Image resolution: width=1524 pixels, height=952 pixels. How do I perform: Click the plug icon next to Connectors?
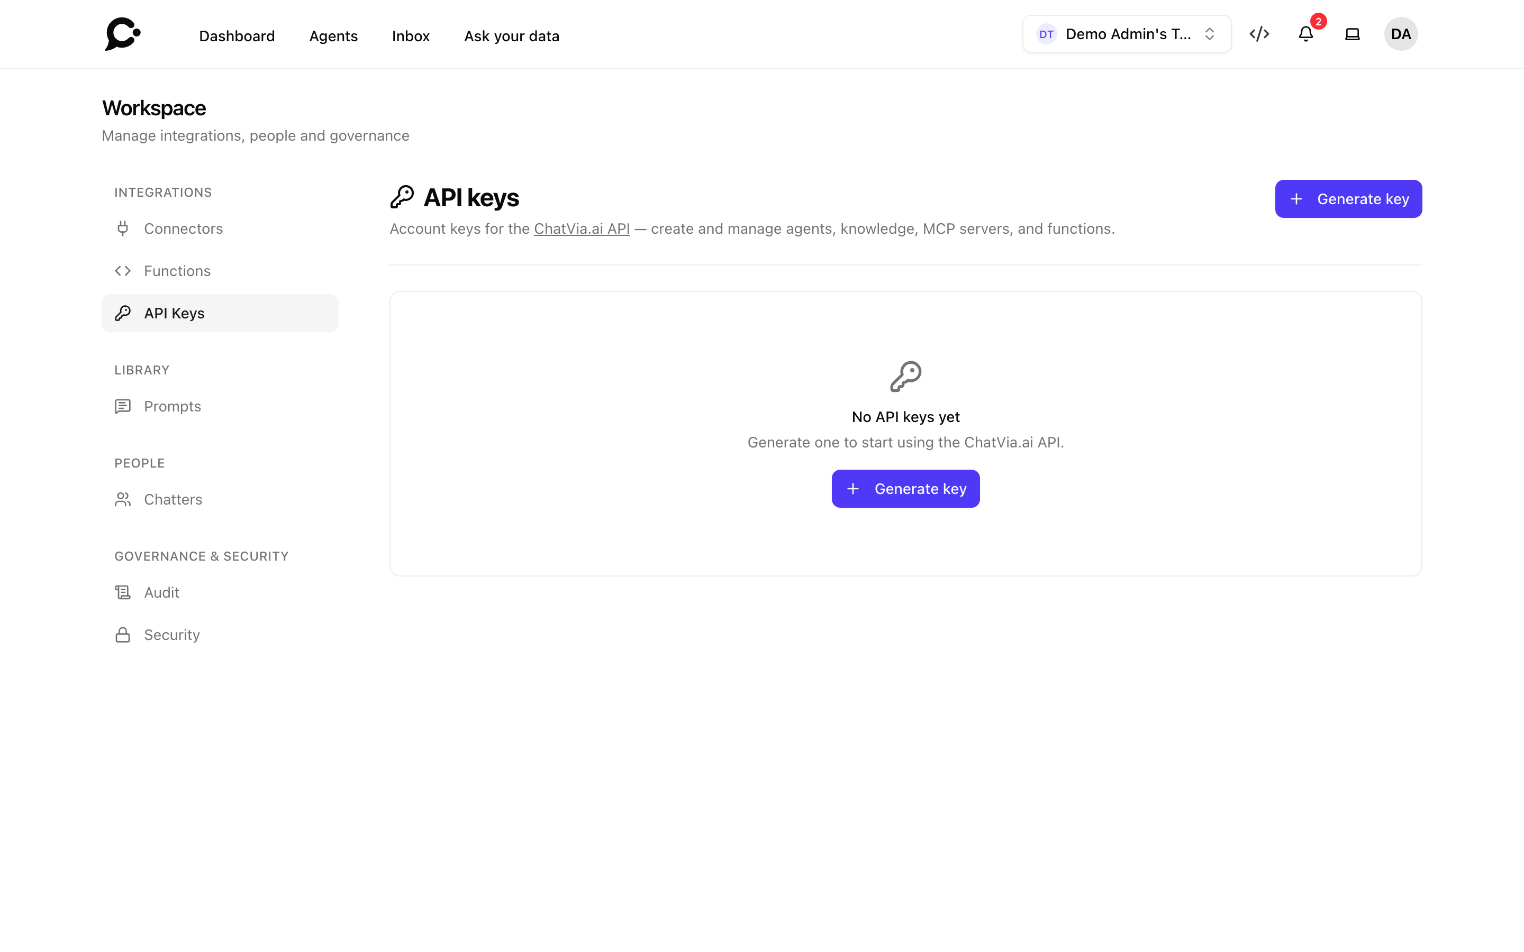coord(123,228)
